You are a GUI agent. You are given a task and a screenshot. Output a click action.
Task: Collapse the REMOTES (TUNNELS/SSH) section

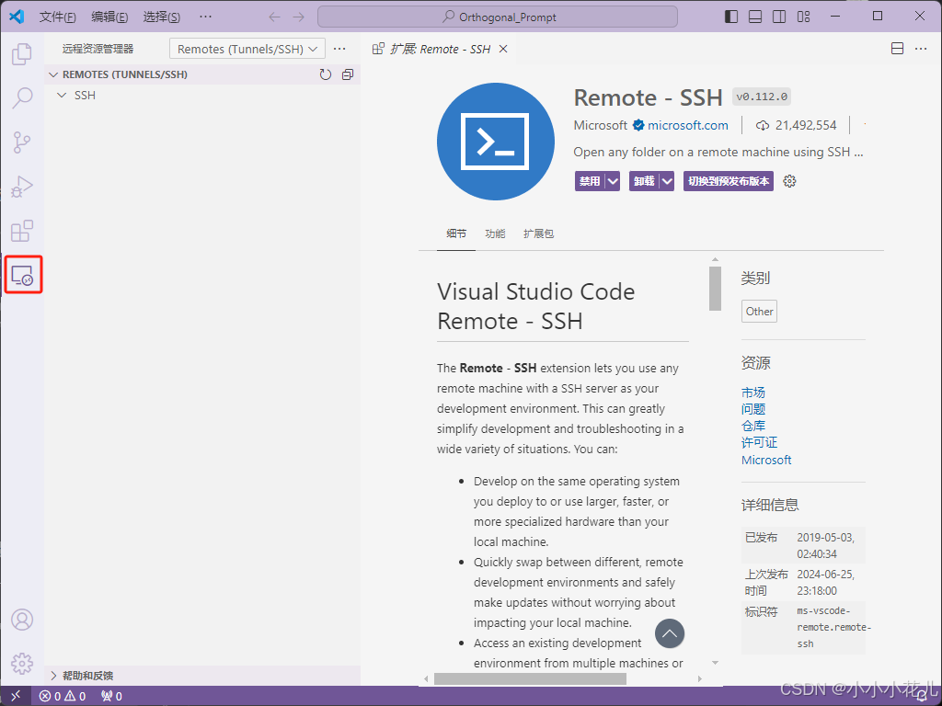[x=53, y=74]
